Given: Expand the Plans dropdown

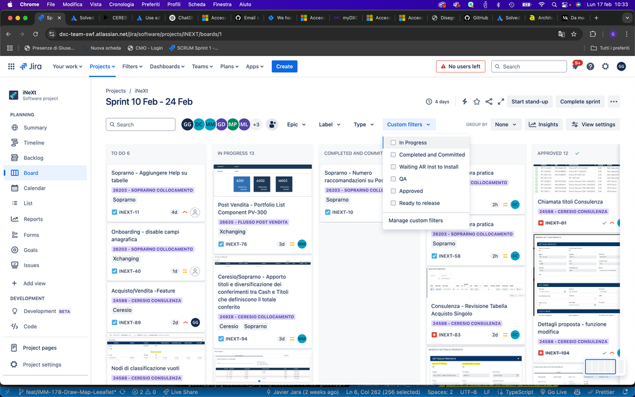Looking at the screenshot, I should [x=229, y=66].
